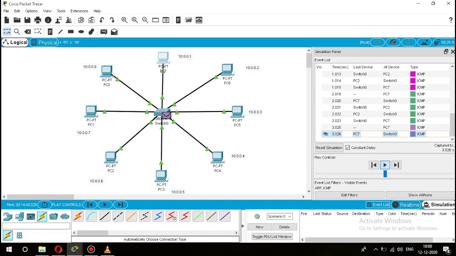This screenshot has height=256, width=456.
Task: Select the Delete tool
Action: pyautogui.click(x=27, y=32)
